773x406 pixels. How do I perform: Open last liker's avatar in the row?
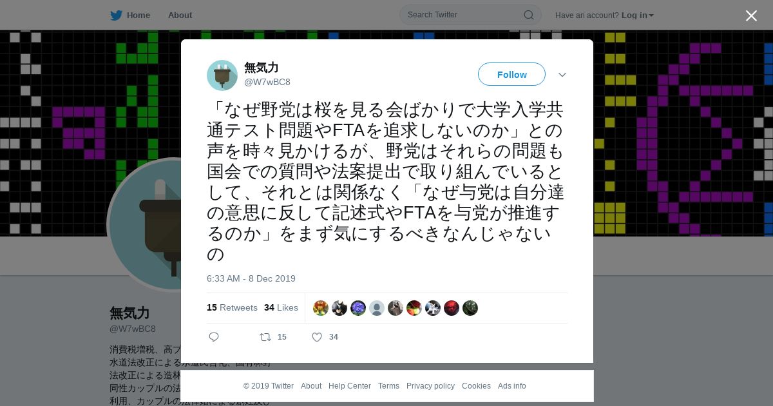click(x=470, y=308)
